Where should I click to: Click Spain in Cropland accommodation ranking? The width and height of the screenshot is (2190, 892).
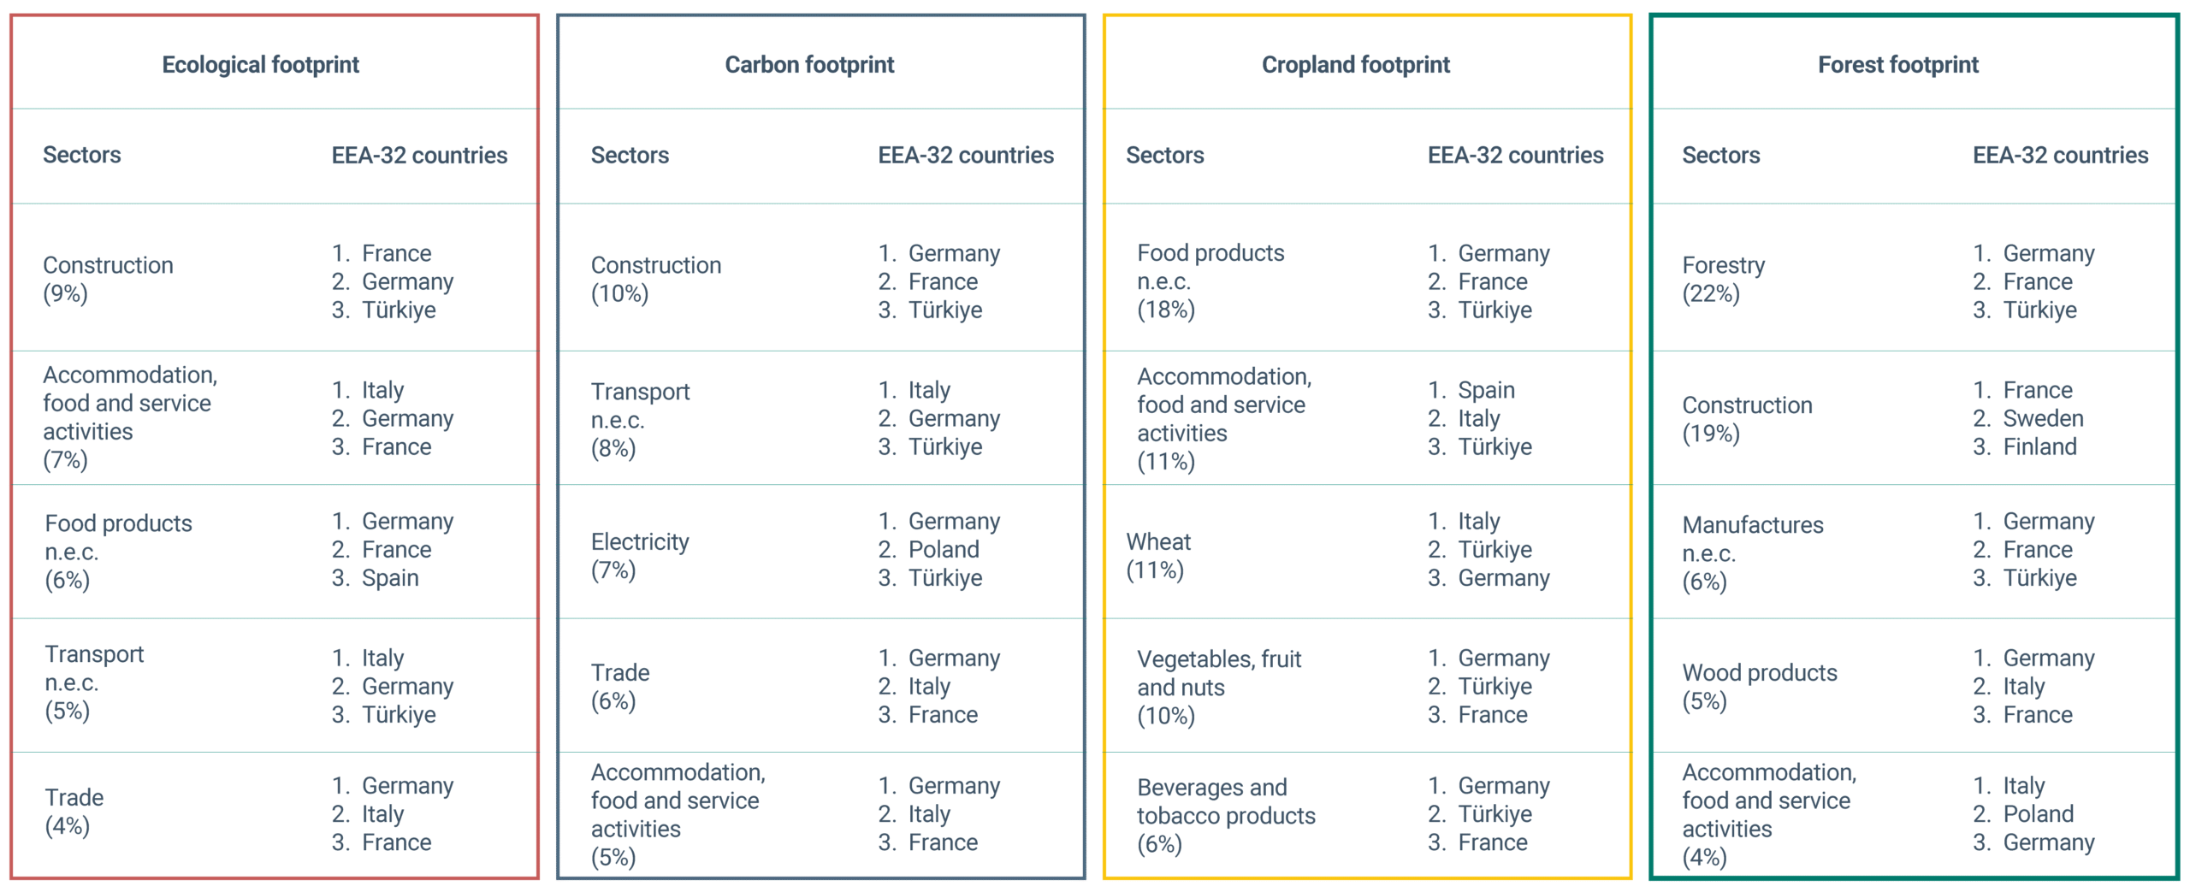click(x=1486, y=390)
